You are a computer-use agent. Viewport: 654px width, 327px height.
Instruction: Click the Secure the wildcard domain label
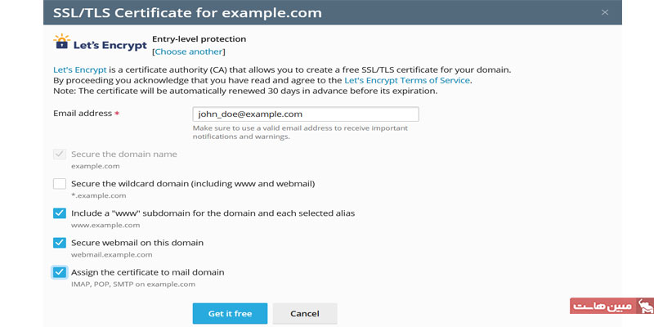tap(193, 184)
